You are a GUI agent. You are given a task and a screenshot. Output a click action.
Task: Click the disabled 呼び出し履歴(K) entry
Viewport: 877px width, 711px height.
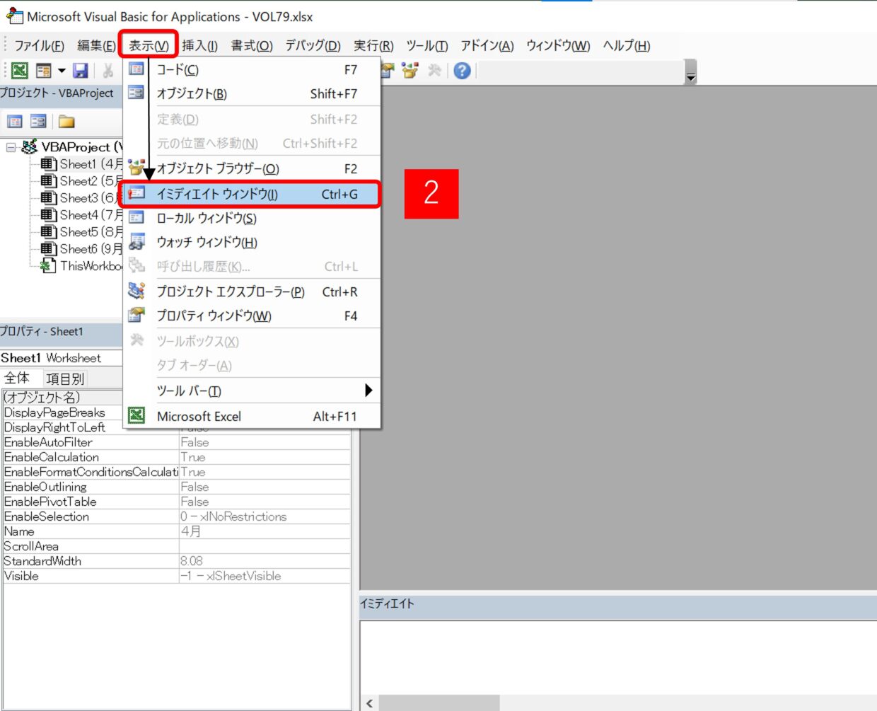tap(252, 267)
